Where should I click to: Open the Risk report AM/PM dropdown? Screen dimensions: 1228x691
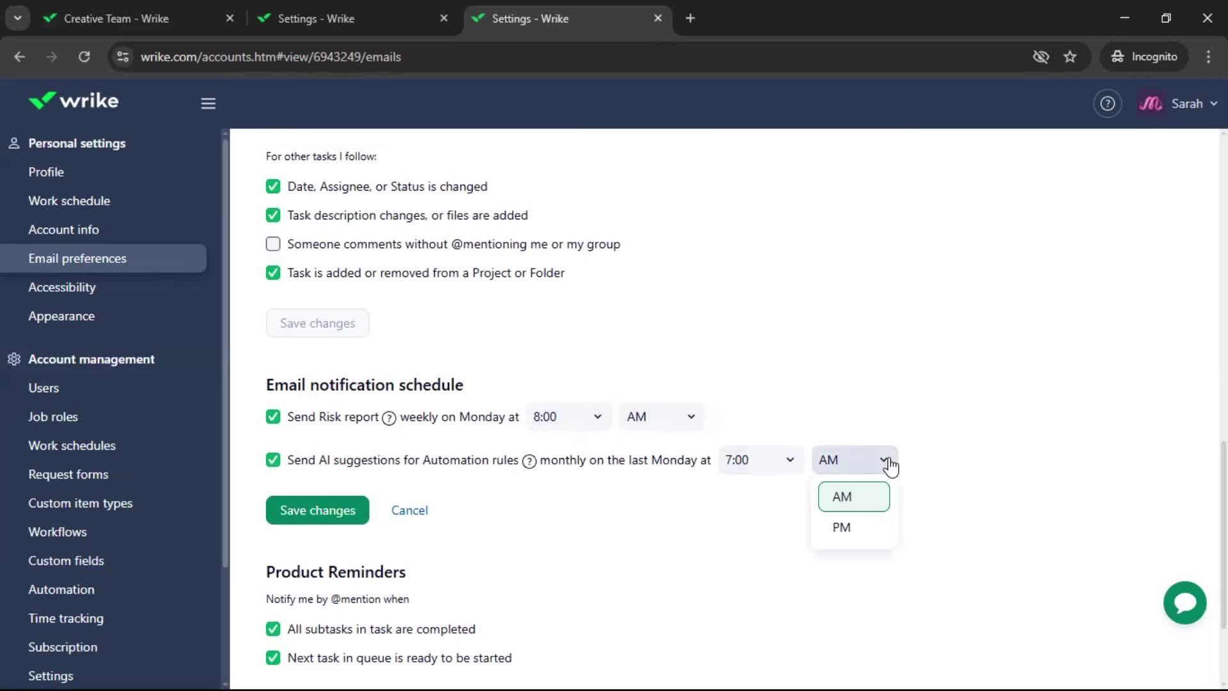661,417
